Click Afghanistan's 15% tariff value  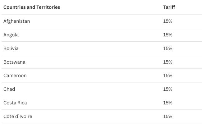click(168, 21)
